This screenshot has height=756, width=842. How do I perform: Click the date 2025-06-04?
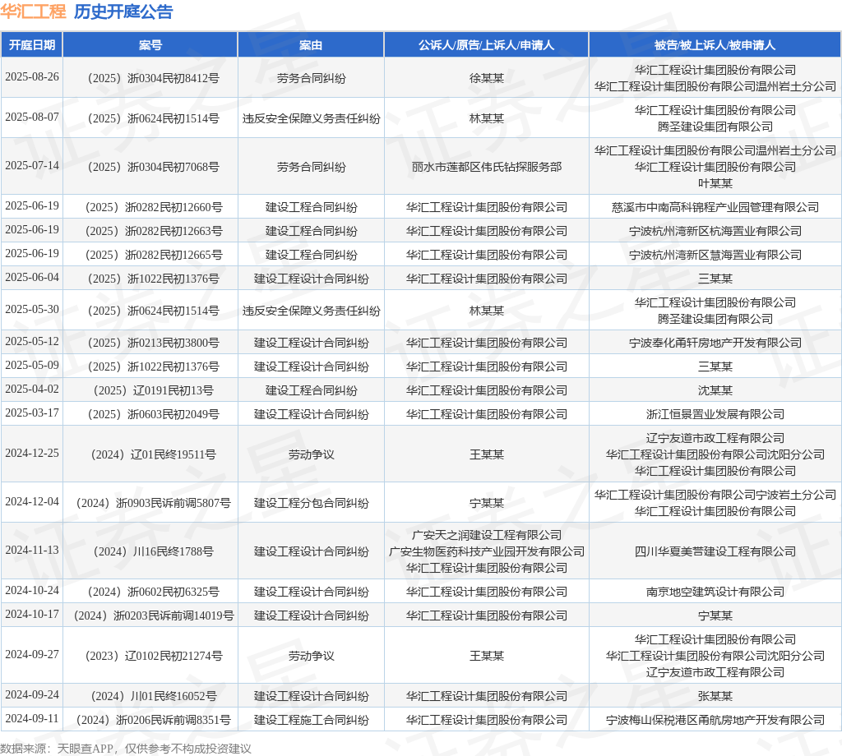click(32, 277)
